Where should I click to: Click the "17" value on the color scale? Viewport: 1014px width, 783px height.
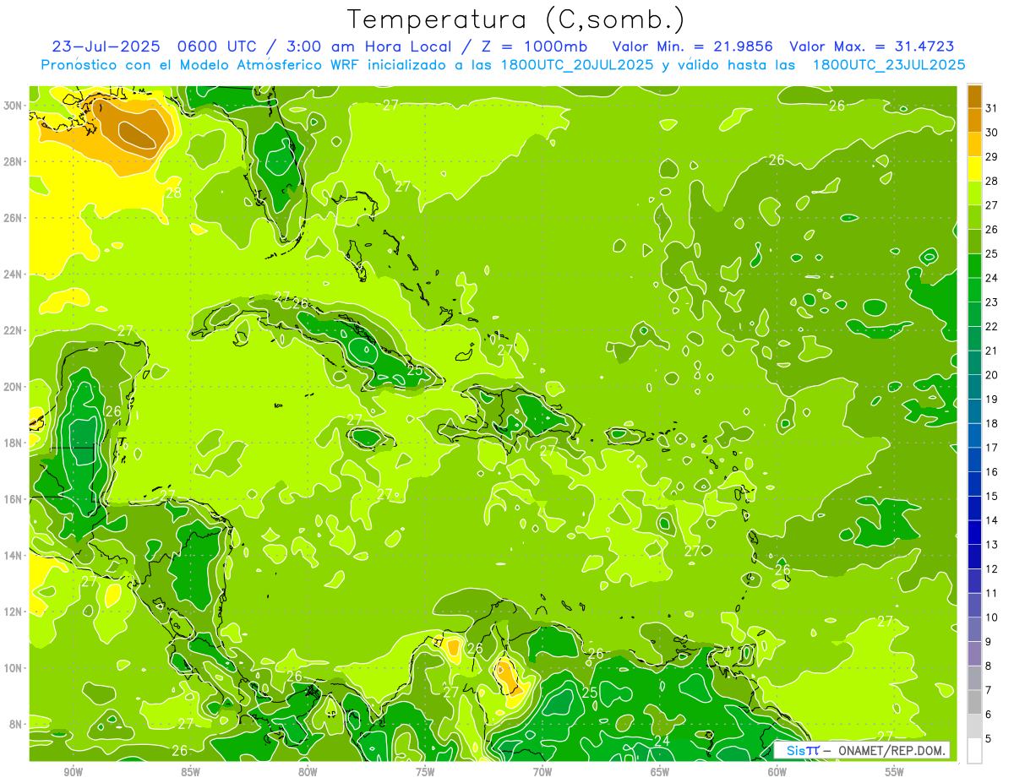pyautogui.click(x=991, y=448)
